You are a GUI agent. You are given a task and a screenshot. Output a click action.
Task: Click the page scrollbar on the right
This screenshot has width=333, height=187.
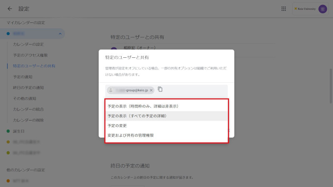pyautogui.click(x=331, y=83)
